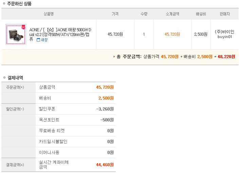Select the 0원 value in 무료배송 티켓 row
The height and width of the screenshot is (173, 241).
(x=111, y=131)
